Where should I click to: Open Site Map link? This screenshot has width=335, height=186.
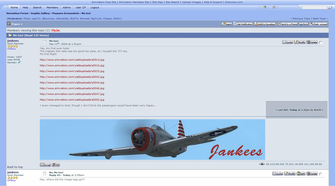tap(157, 2)
